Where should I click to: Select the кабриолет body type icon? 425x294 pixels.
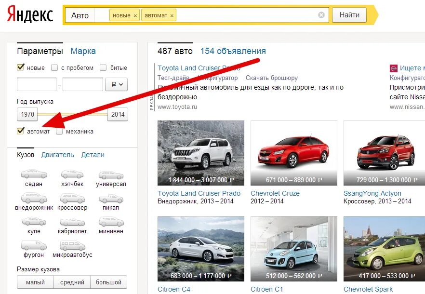(x=72, y=222)
